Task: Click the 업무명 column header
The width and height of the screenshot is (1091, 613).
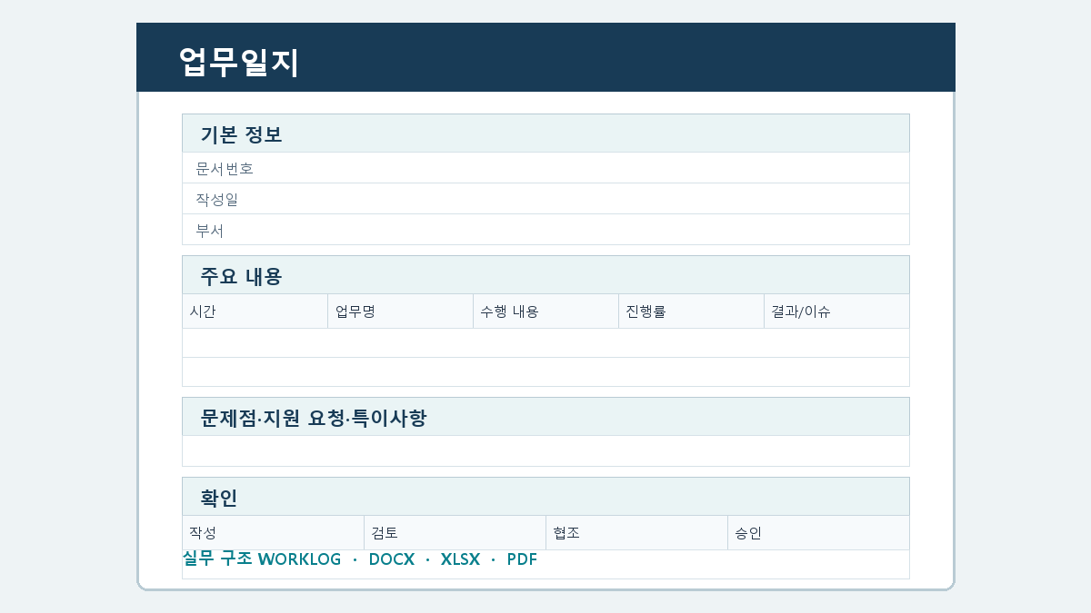Action: pos(400,311)
